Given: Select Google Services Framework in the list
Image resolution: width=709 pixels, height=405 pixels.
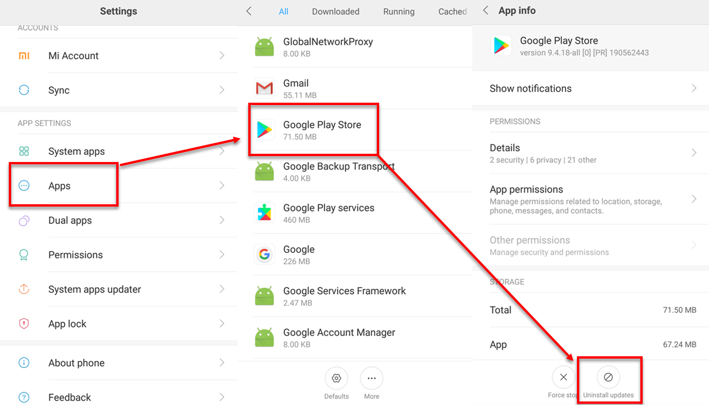Looking at the screenshot, I should (345, 296).
